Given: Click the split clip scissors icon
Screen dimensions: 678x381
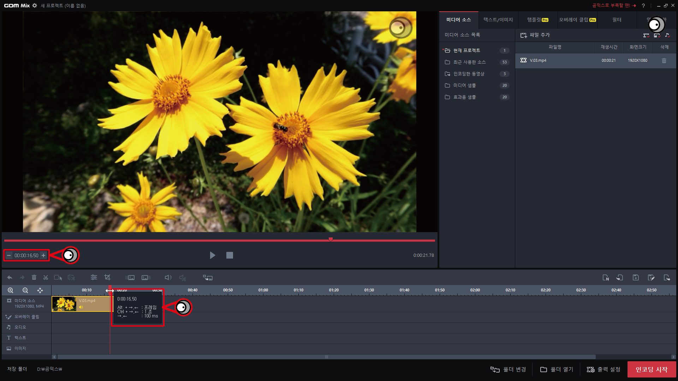Looking at the screenshot, I should [46, 278].
